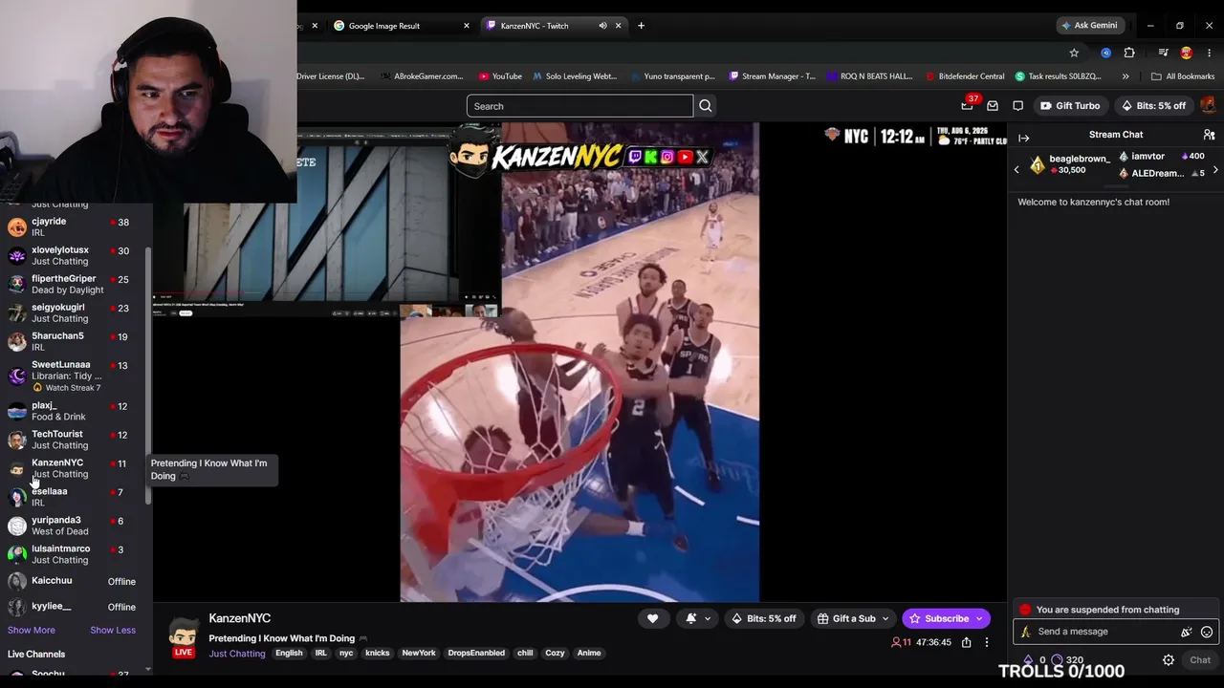The width and height of the screenshot is (1224, 688).
Task: Open Twitch notifications inbox with 37 badge
Action: [968, 105]
